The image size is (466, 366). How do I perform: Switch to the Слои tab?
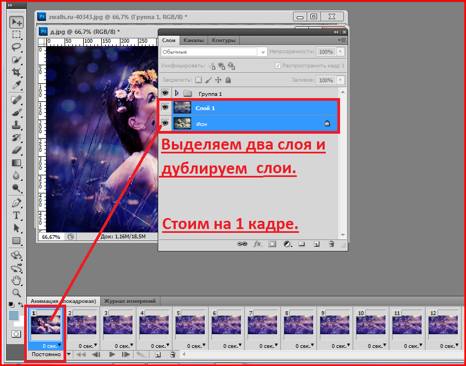tap(169, 40)
